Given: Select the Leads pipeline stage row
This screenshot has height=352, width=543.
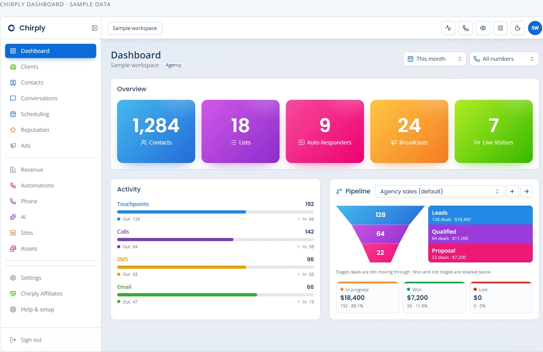Looking at the screenshot, I should [480, 215].
